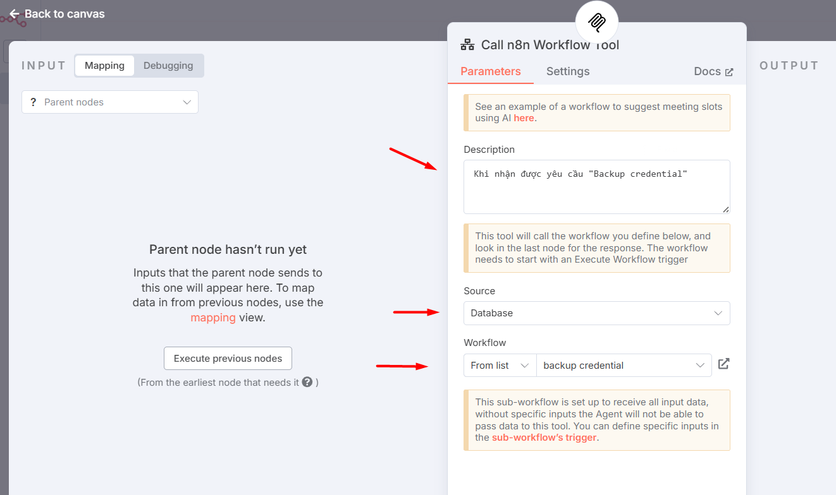Image resolution: width=836 pixels, height=495 pixels.
Task: Open the Parameters tab
Action: [x=491, y=71]
